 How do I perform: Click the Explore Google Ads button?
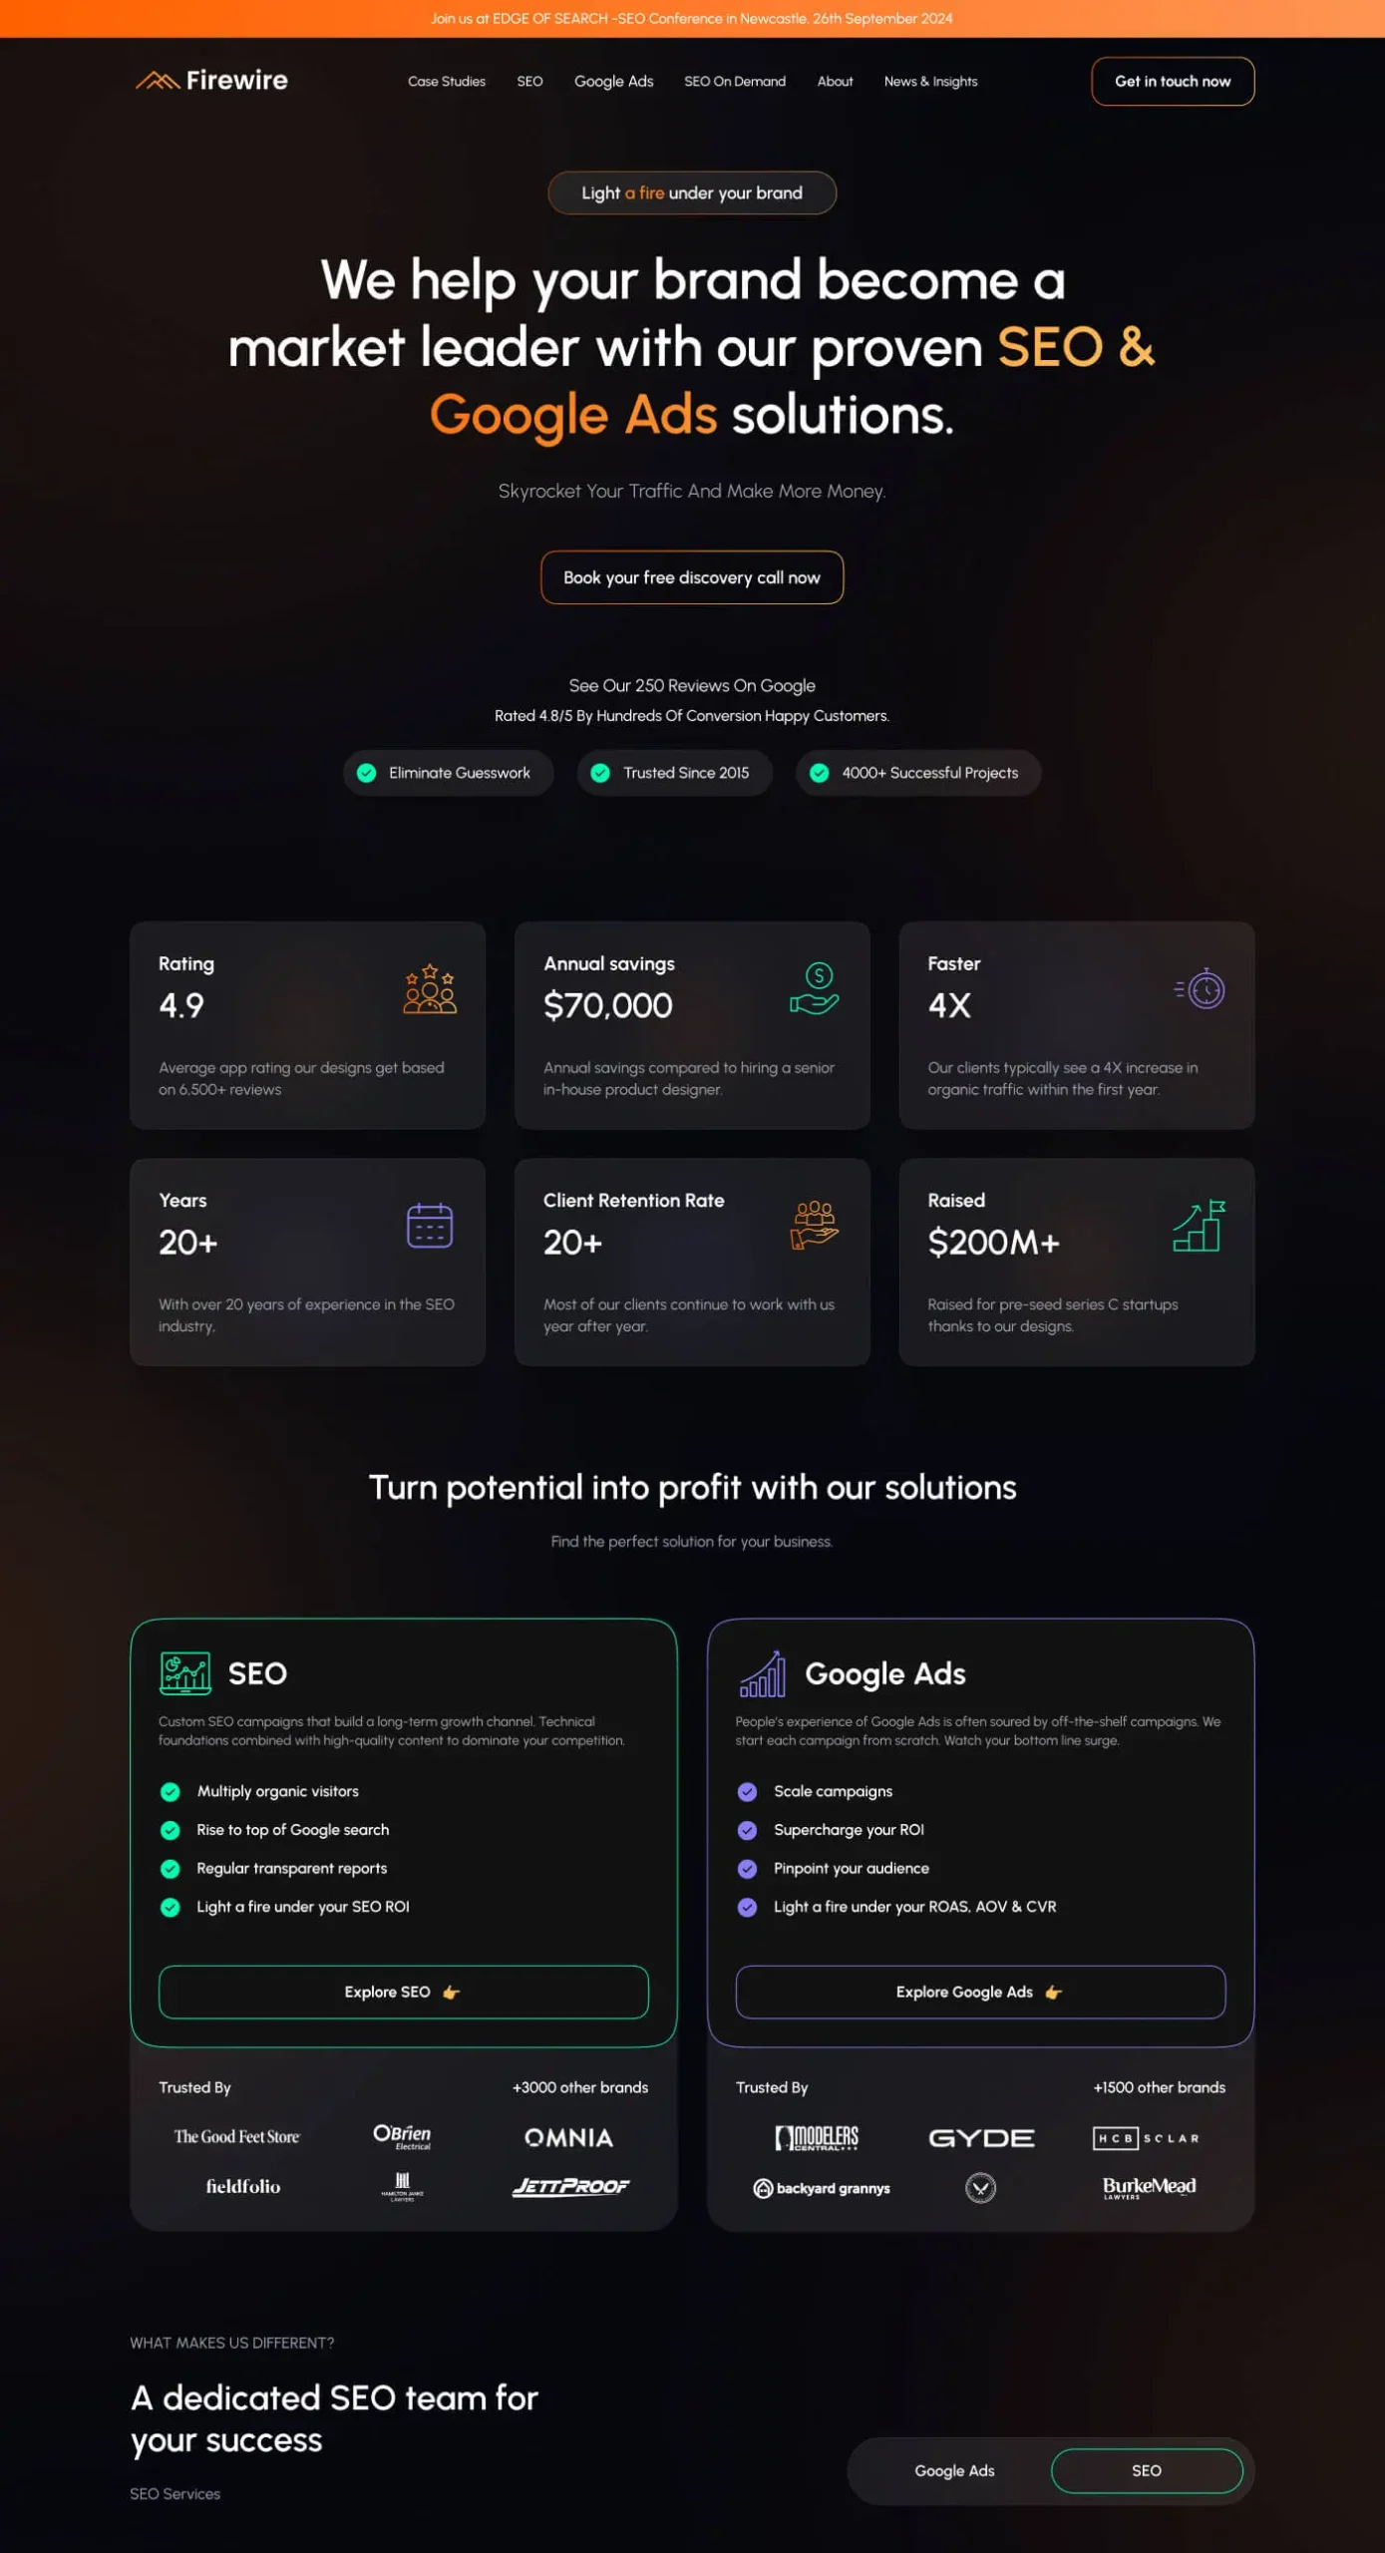(x=980, y=1993)
